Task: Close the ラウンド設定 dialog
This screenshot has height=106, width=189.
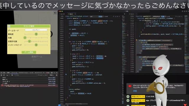Action: pos(9,26)
